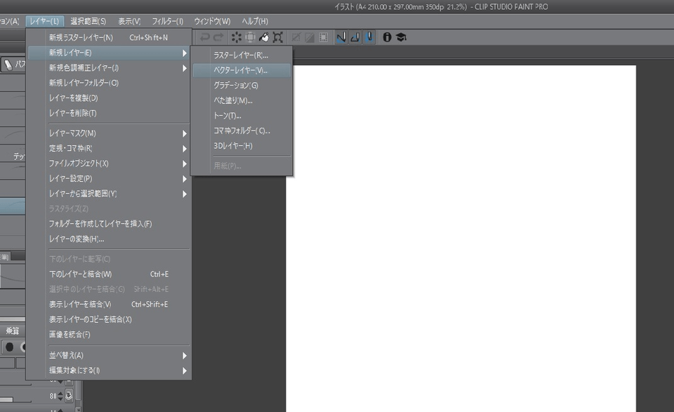Choose 新規ラスターレイヤー(N) menu entry
674x412 pixels.
[x=81, y=37]
